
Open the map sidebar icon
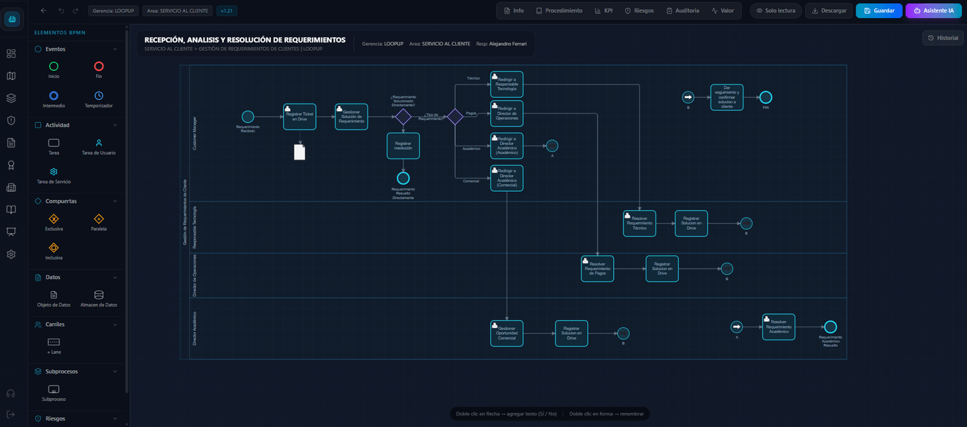click(x=11, y=76)
